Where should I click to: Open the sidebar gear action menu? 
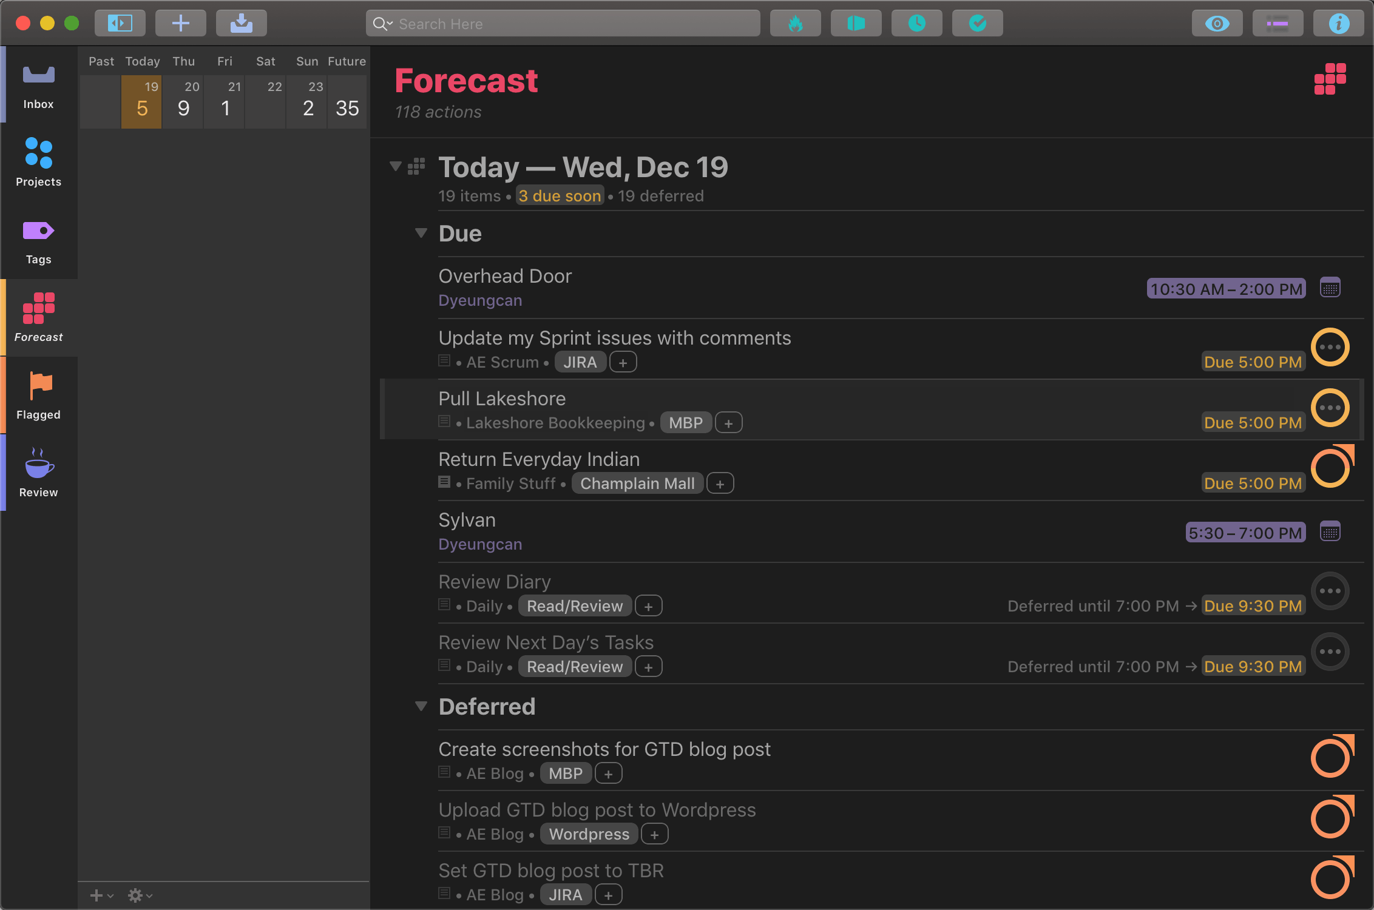[x=140, y=895]
